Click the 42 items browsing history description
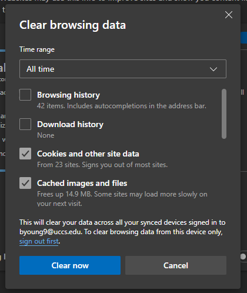247x293 pixels. 122,106
